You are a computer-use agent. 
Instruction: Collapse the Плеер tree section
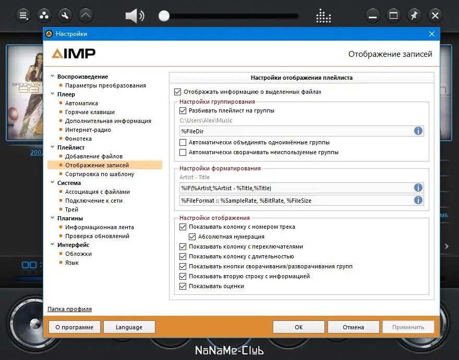pos(52,94)
